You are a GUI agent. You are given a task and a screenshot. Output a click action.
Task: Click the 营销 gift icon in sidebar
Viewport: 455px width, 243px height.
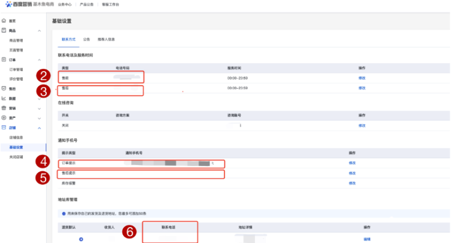click(4, 108)
